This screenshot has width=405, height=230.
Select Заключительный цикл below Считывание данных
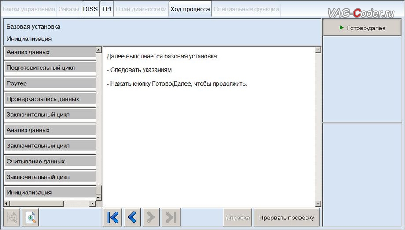click(x=50, y=177)
